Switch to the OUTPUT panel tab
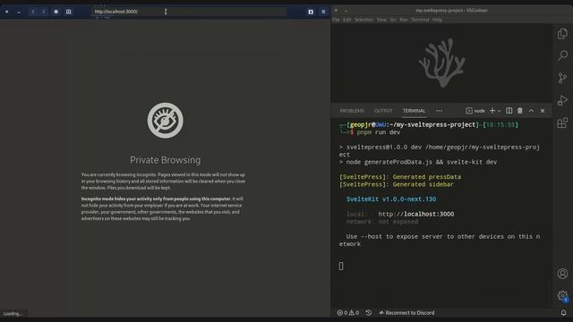This screenshot has width=573, height=322. pyautogui.click(x=383, y=111)
